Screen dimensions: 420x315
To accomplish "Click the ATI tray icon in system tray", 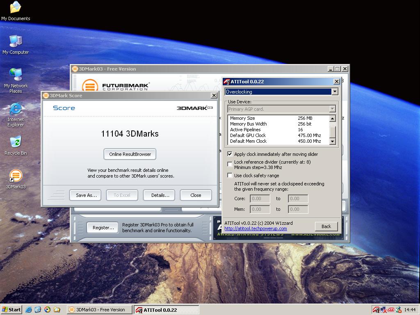I will (x=391, y=310).
